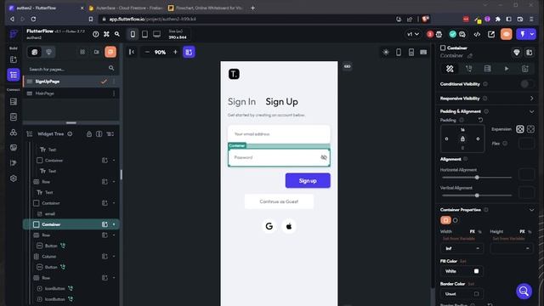The width and height of the screenshot is (544, 306).
Task: Collapse the Padding & Alignment section
Action: pos(532,111)
